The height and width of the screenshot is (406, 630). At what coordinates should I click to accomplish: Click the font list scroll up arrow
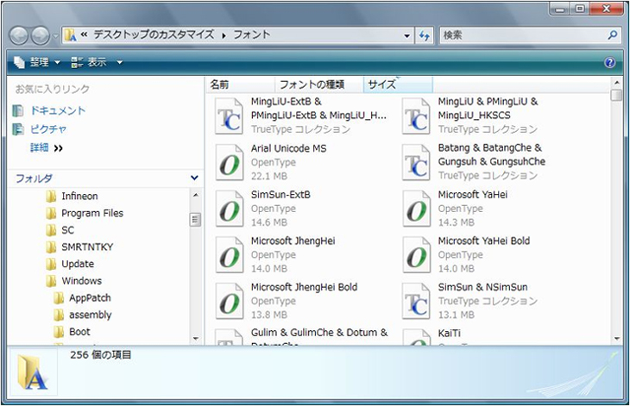point(617,83)
